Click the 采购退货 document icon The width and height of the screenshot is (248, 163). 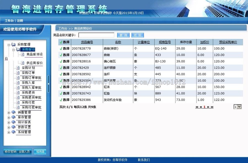[18, 93]
